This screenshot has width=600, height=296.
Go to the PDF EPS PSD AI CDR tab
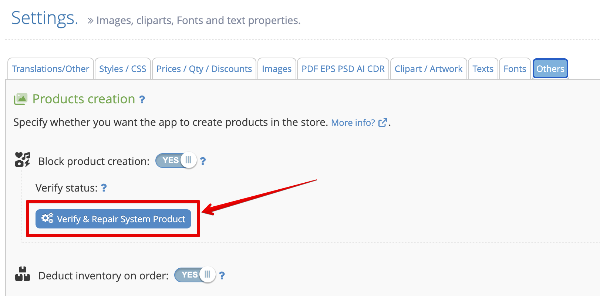[343, 69]
